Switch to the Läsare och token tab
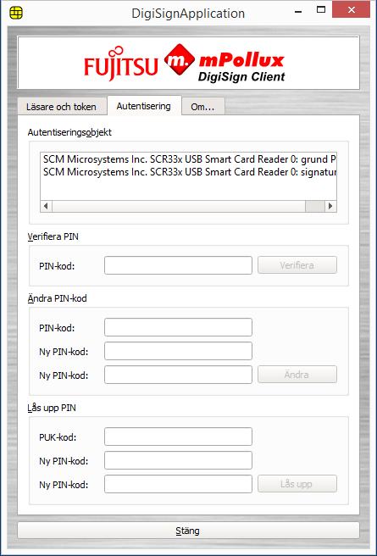 [x=61, y=107]
